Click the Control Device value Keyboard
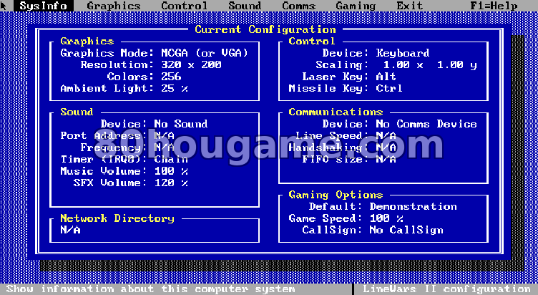Viewport: 538px width, 295px height. [403, 53]
